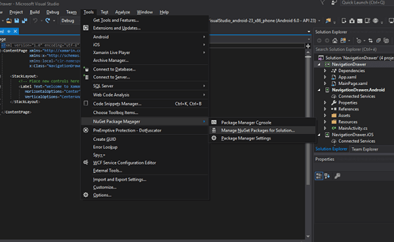Screen dimensions: 394x242
Task: Click the Switch Views icon in Solution Explorer
Action: coord(343,41)
